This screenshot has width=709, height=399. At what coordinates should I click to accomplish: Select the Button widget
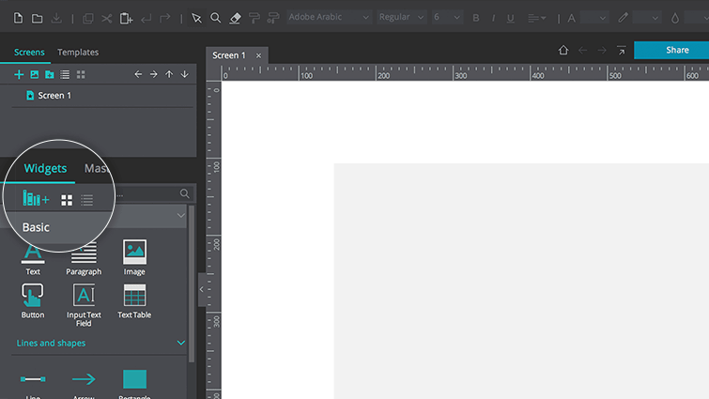[33, 301]
